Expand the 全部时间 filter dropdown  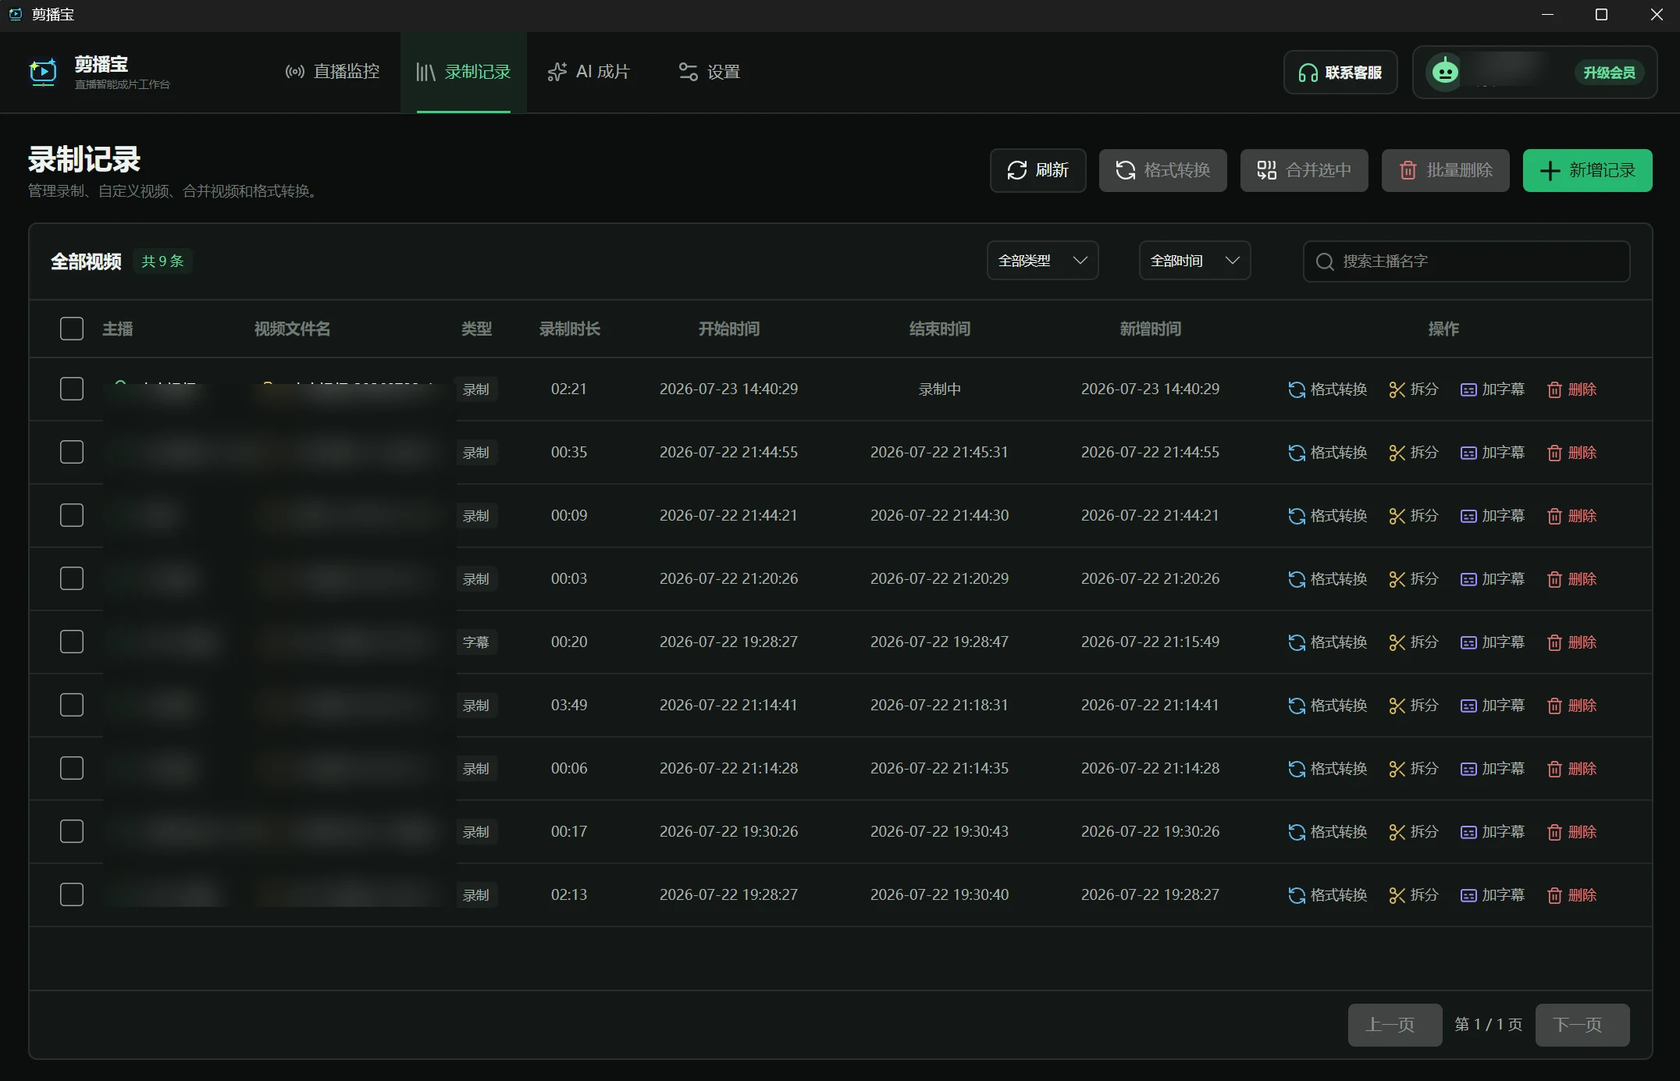click(1194, 261)
